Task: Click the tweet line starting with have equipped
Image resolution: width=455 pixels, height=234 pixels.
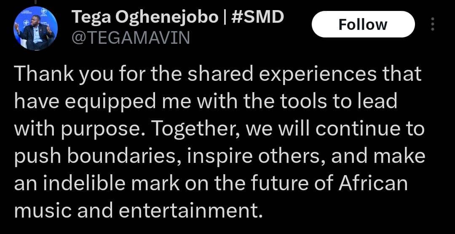Action: [206, 102]
